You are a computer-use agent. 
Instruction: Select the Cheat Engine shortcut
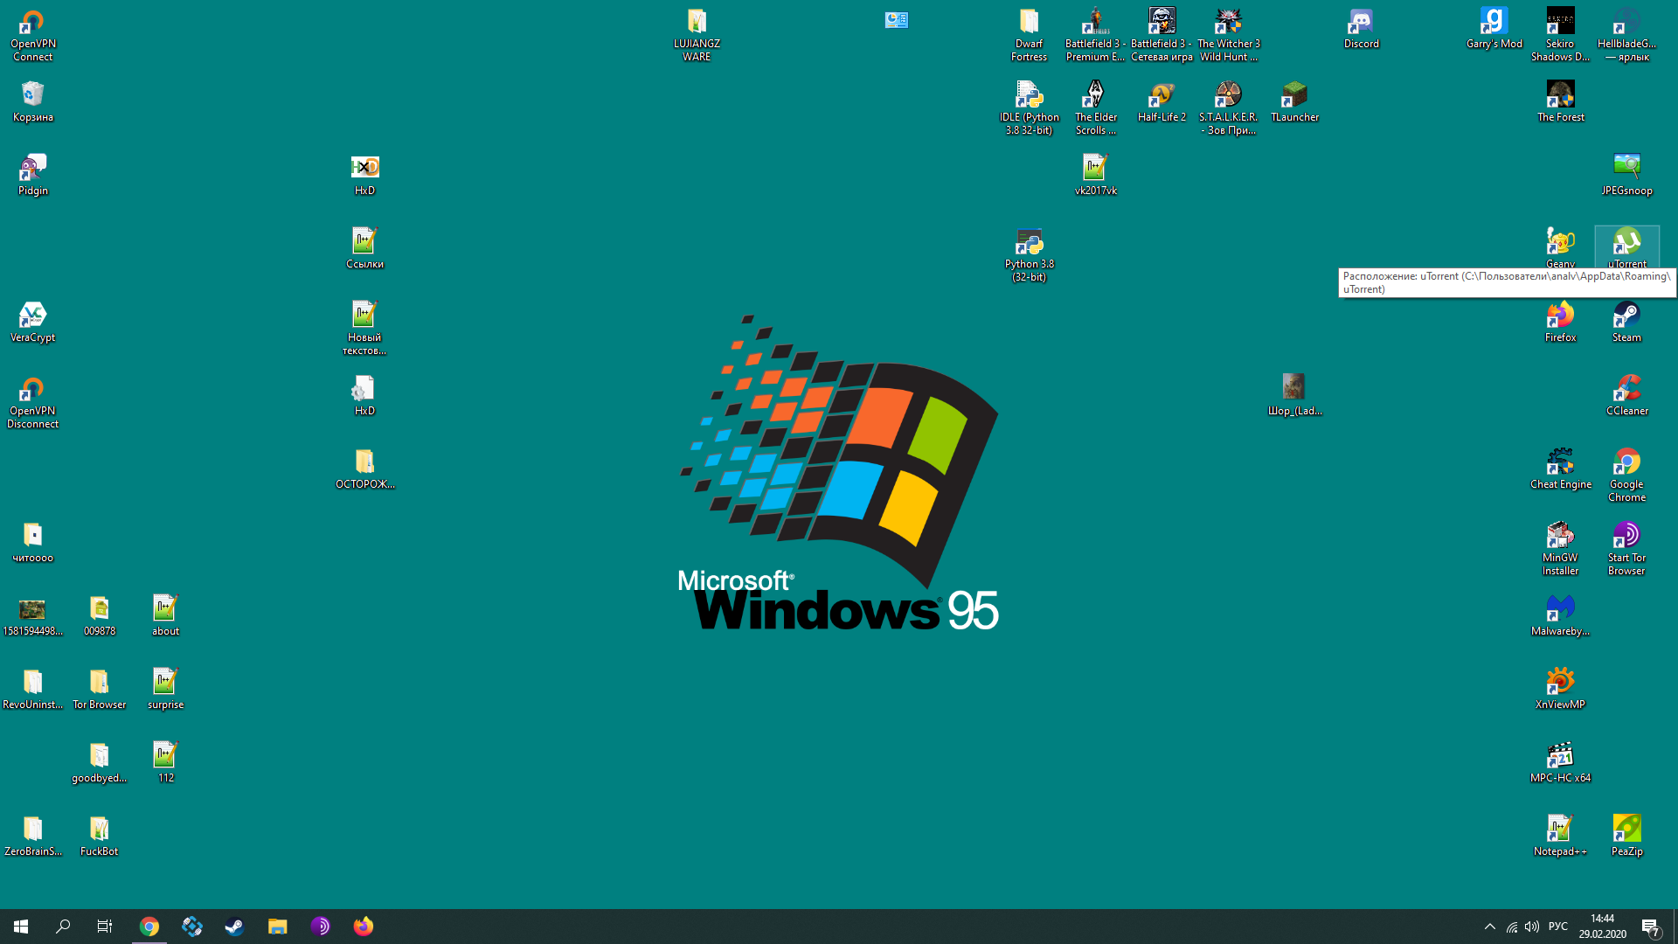(x=1560, y=469)
